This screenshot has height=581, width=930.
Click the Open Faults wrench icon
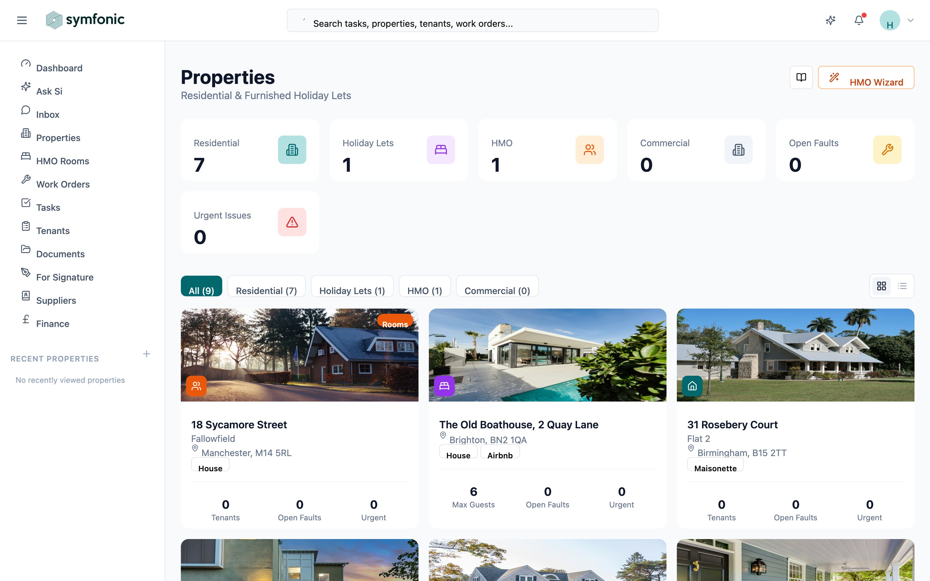point(887,150)
